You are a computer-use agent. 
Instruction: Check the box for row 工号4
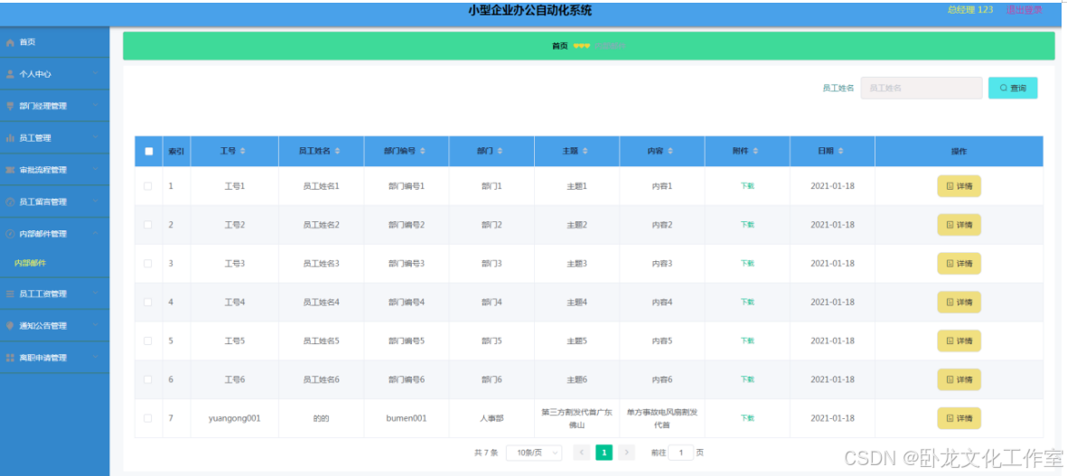[147, 302]
